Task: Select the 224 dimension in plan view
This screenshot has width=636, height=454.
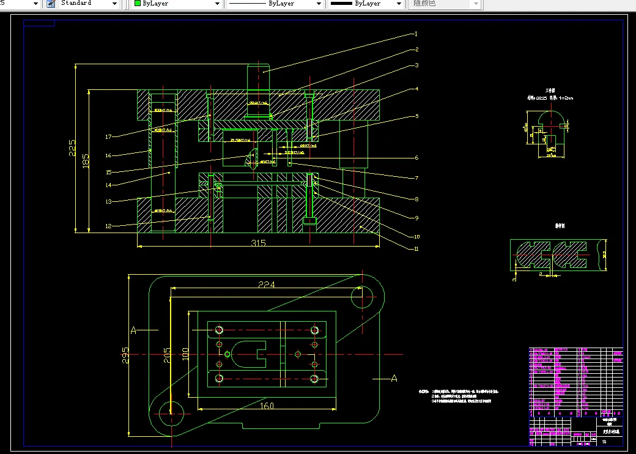Action: point(267,285)
